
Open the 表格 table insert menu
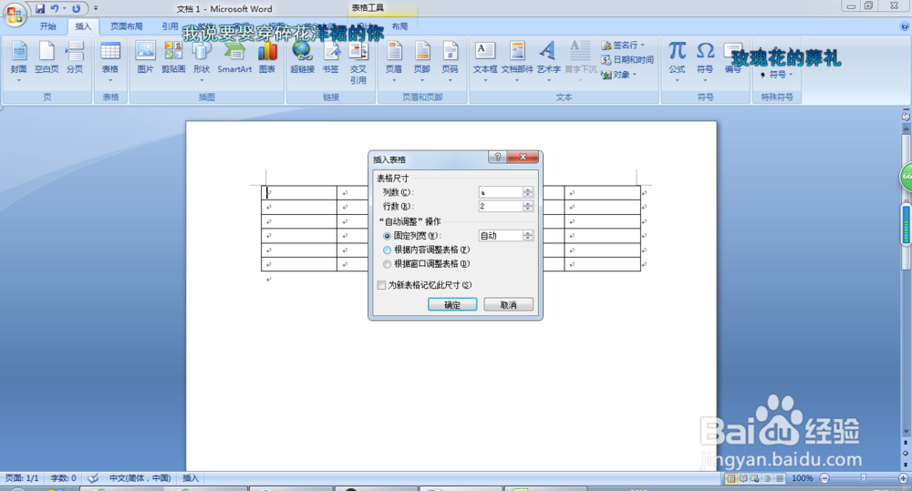tap(110, 62)
